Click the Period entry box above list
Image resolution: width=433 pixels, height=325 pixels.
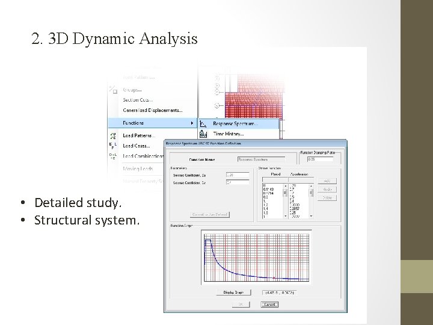pyautogui.click(x=275, y=179)
